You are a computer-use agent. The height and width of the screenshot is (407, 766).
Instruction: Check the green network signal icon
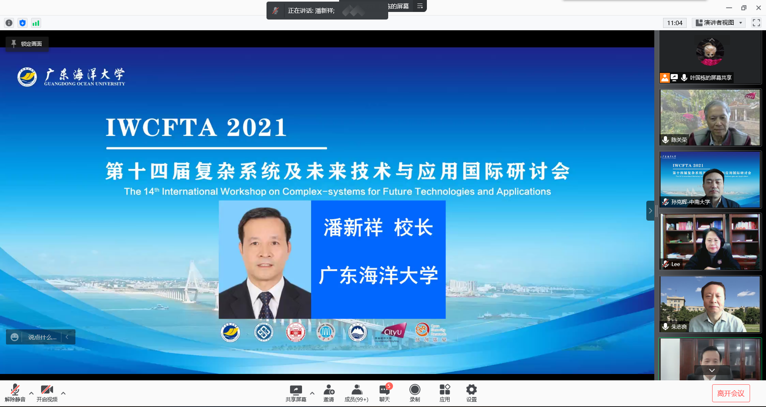36,23
